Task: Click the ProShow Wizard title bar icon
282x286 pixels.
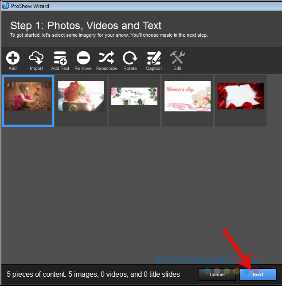Action: click(x=6, y=6)
